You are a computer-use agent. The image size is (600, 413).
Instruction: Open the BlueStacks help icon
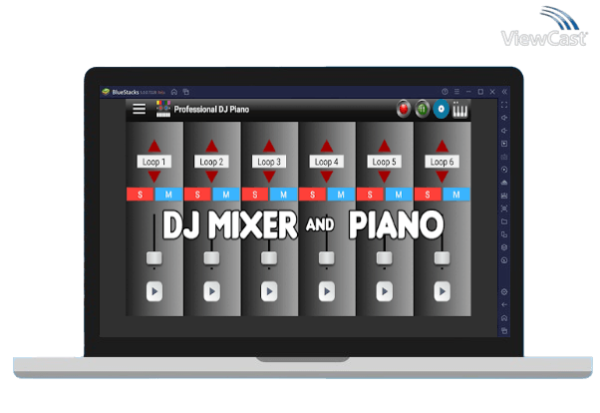(x=445, y=92)
